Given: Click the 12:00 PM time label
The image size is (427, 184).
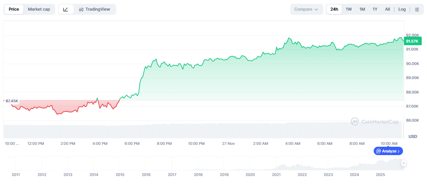Looking at the screenshot, I should tap(36, 143).
